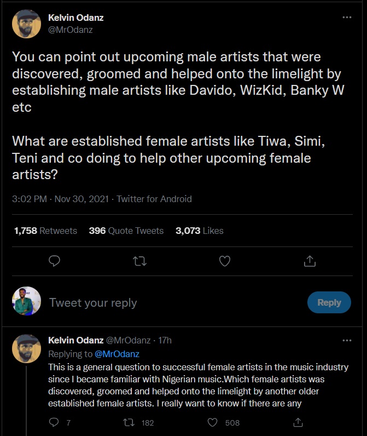Image resolution: width=367 pixels, height=436 pixels.
Task: Like the main tweet with heart icon
Action: coord(224,261)
